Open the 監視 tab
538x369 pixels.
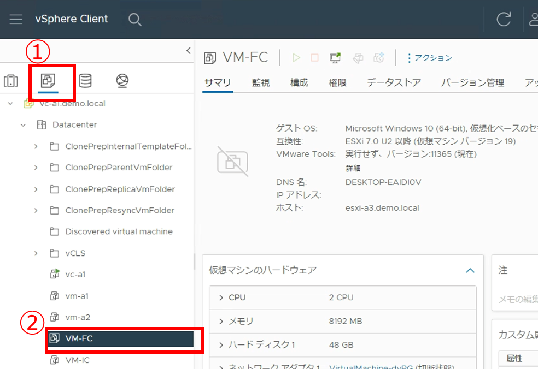[261, 83]
